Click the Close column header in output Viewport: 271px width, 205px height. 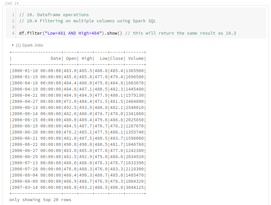[x=117, y=58]
